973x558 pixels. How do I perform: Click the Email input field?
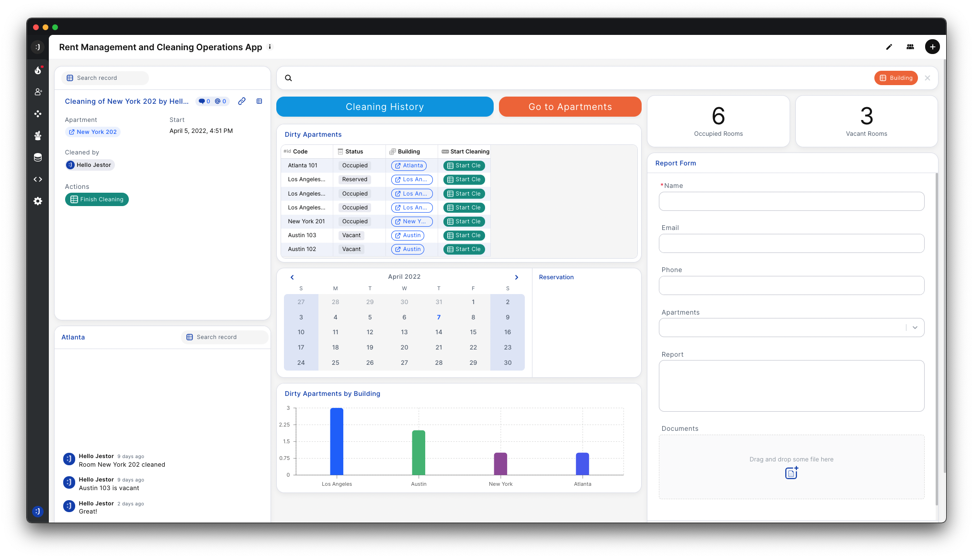(x=791, y=243)
